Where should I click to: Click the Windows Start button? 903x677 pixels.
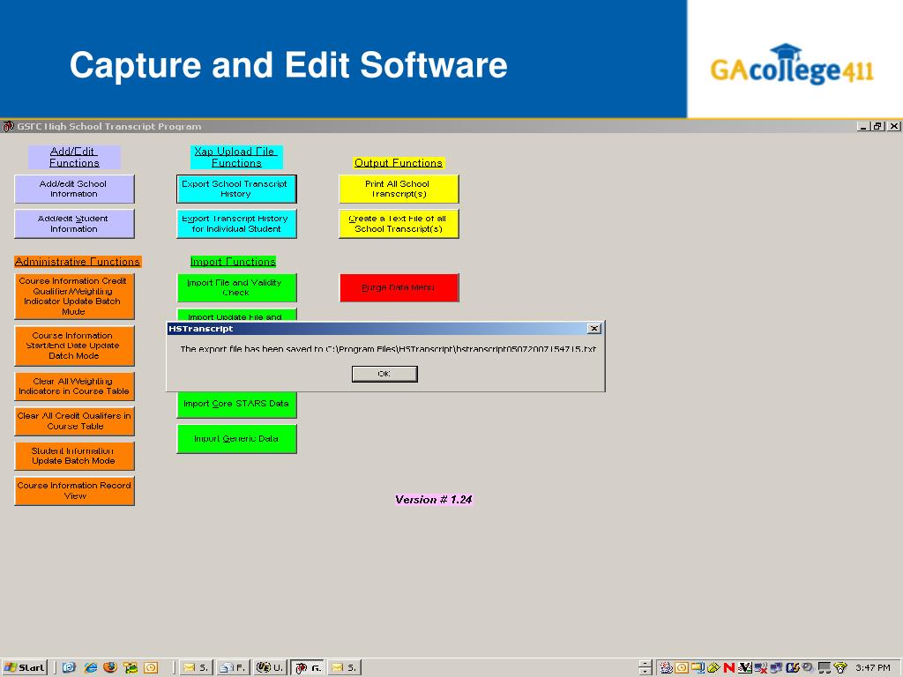coord(24,667)
